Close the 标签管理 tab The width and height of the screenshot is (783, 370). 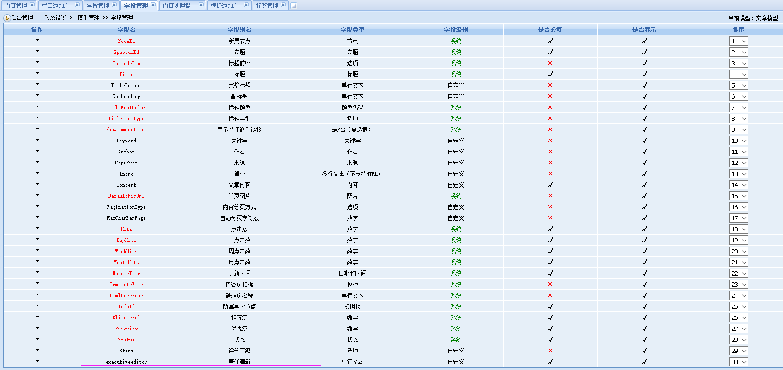pyautogui.click(x=283, y=5)
